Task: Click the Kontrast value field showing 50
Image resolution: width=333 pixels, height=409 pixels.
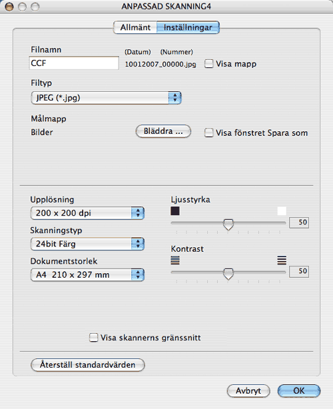Action: (x=299, y=272)
